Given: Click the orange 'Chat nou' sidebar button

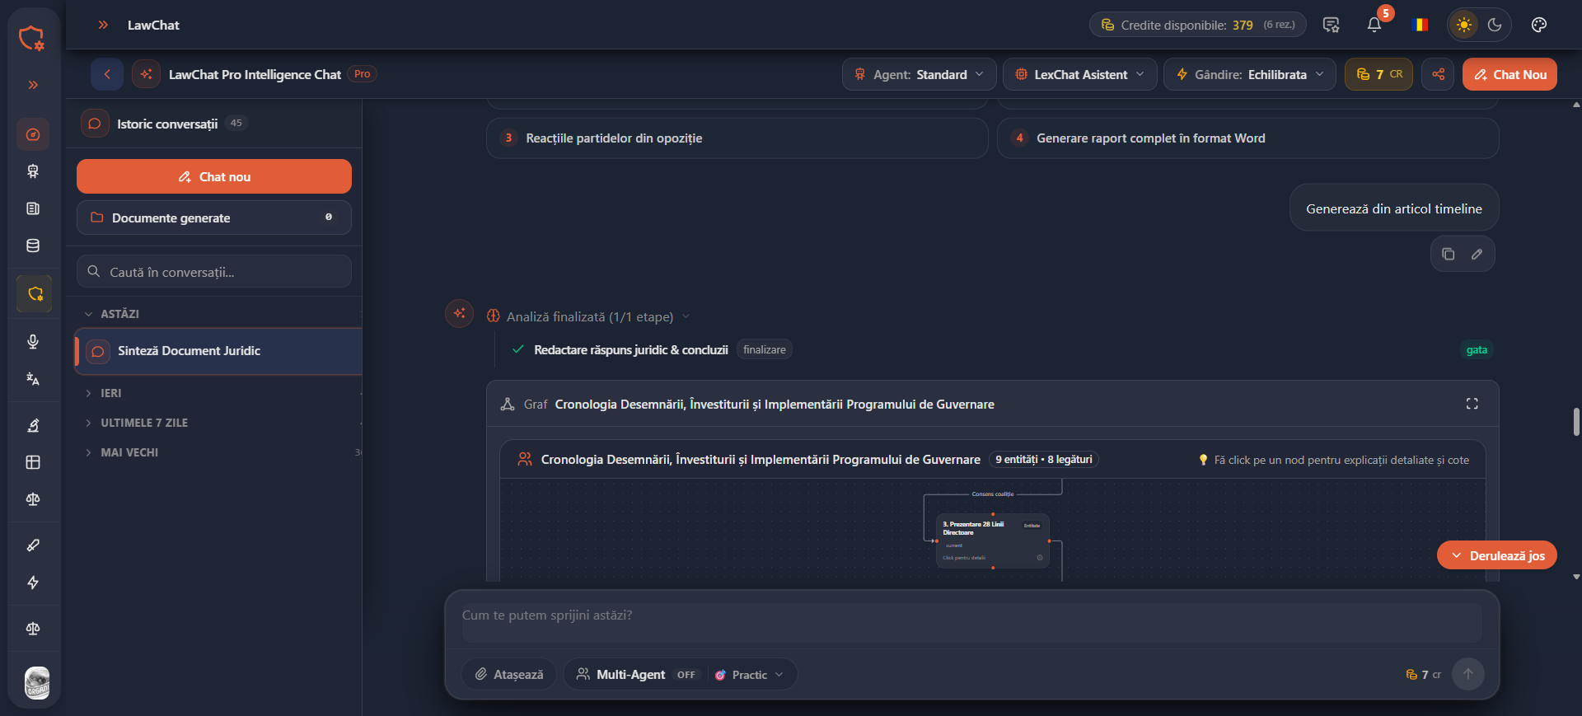Looking at the screenshot, I should [x=214, y=176].
